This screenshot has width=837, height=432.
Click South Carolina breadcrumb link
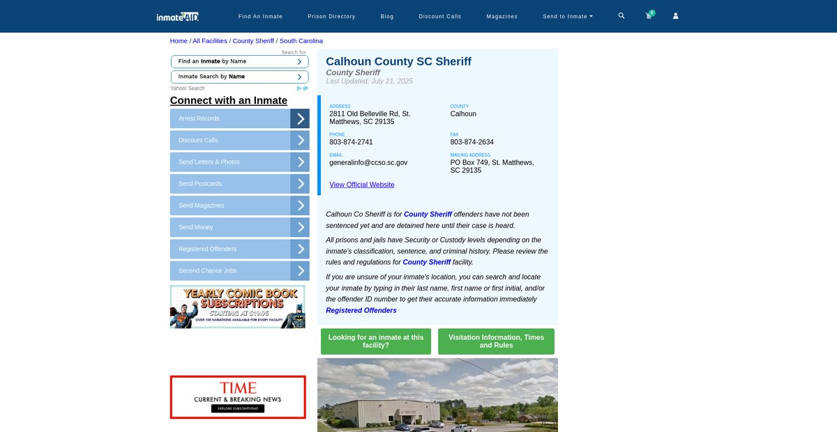coord(301,41)
